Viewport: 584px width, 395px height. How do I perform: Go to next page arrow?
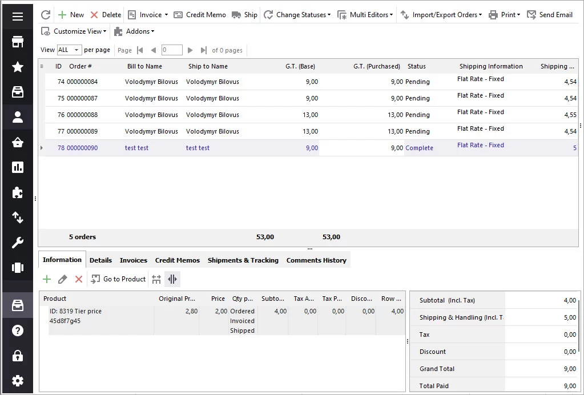[190, 50]
